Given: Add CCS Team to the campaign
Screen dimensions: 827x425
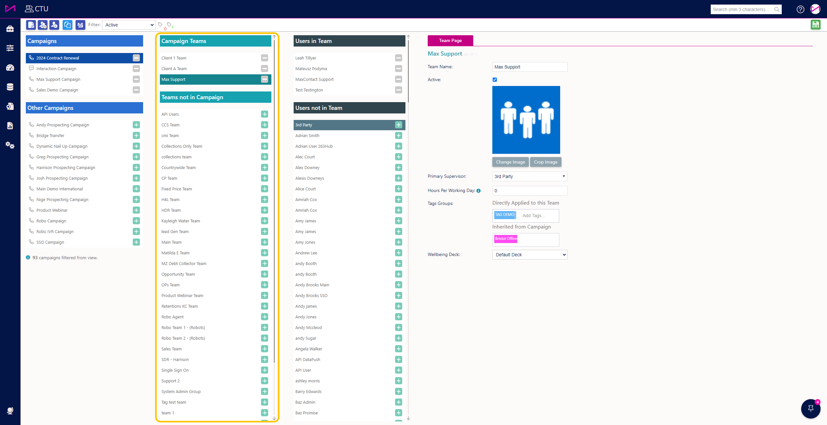Looking at the screenshot, I should tap(265, 125).
